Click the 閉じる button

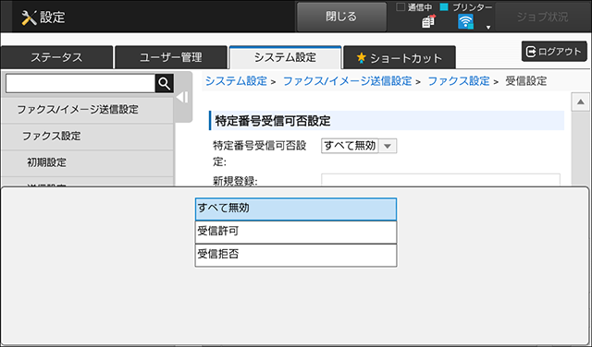(x=341, y=17)
